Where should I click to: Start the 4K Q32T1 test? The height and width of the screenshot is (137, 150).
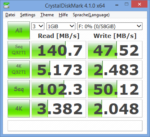19,69
